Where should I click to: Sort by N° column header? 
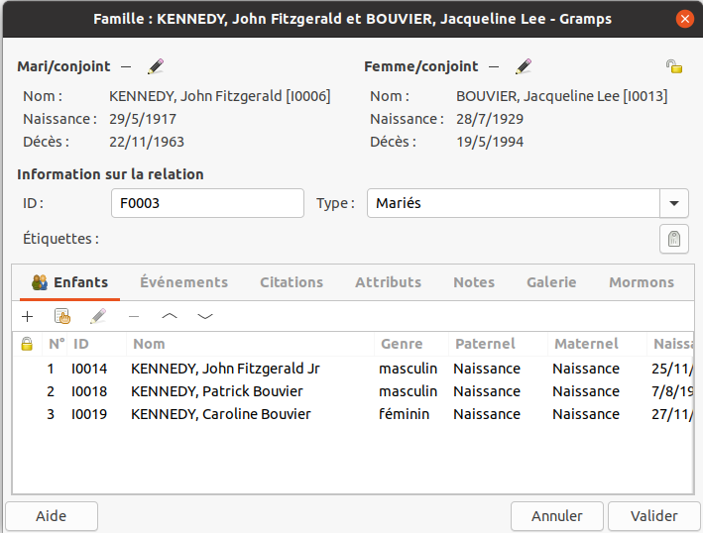tap(57, 344)
